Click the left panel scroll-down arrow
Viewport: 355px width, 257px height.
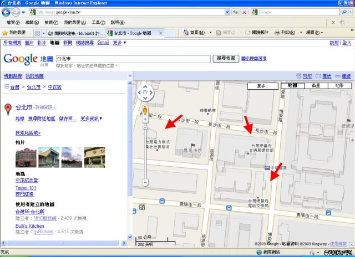tap(130, 237)
